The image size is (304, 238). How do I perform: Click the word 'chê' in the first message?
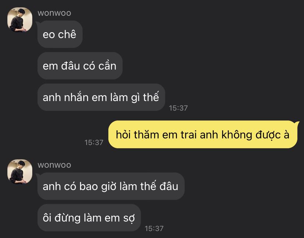coord(67,34)
